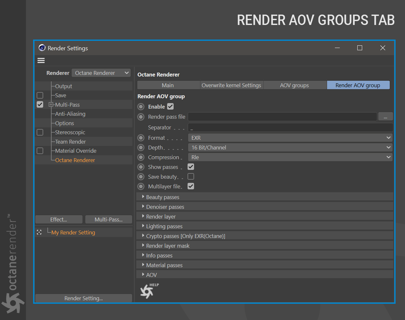405x320 pixels.
Task: Click the Render pass file input field
Action: pos(282,117)
